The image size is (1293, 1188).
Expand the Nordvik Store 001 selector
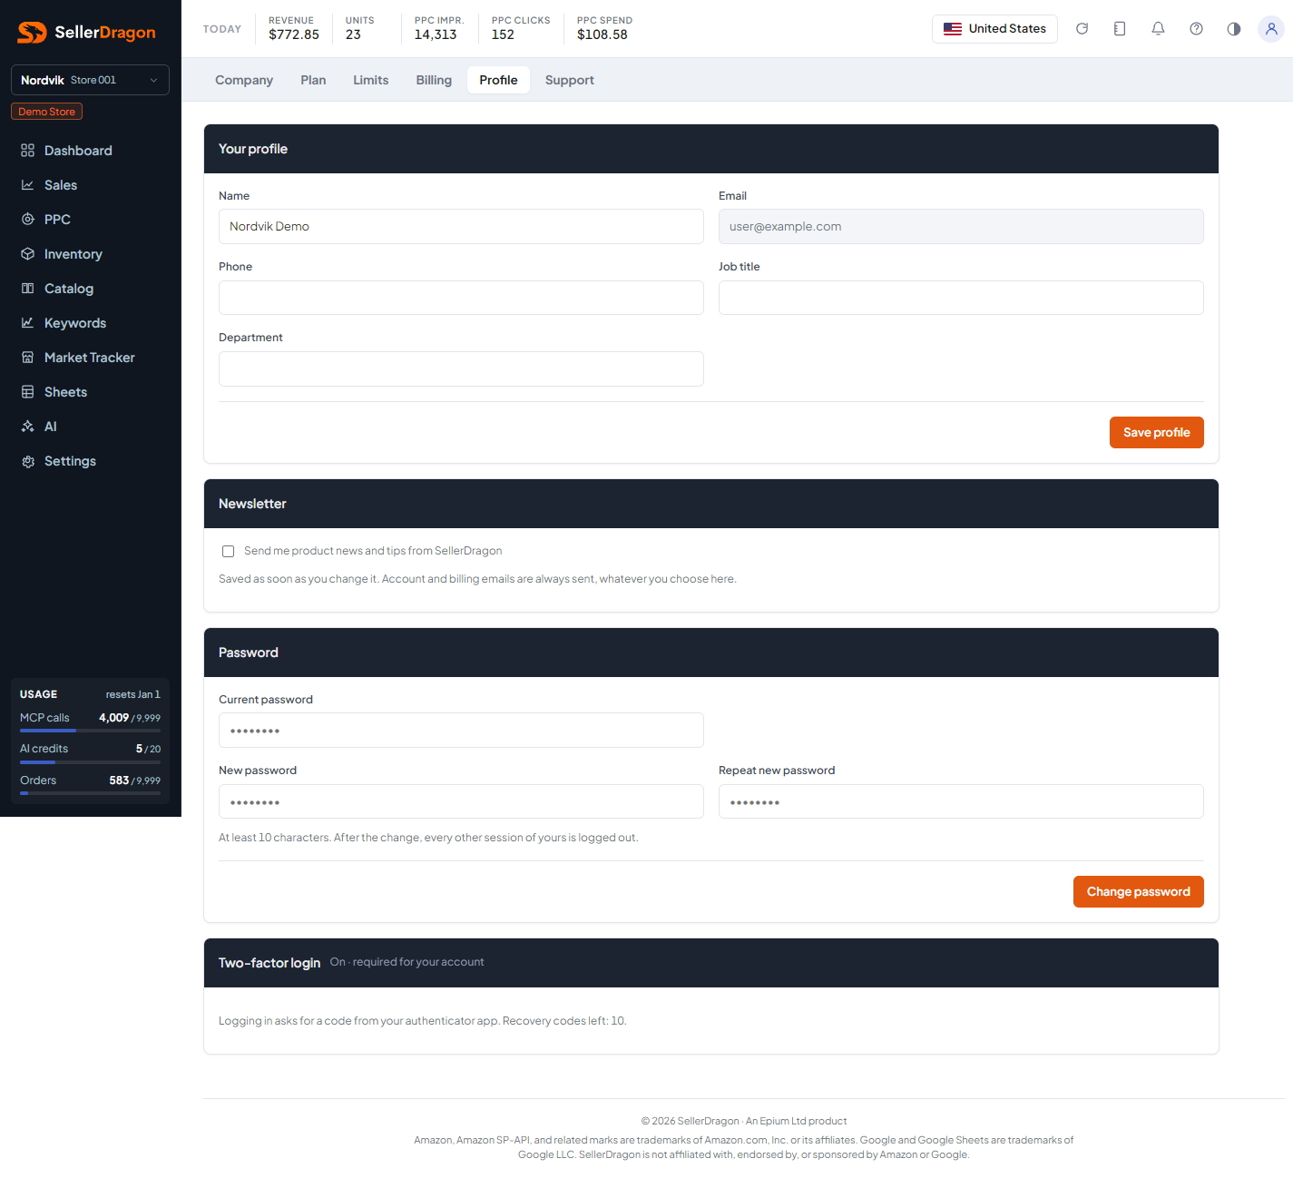click(90, 80)
